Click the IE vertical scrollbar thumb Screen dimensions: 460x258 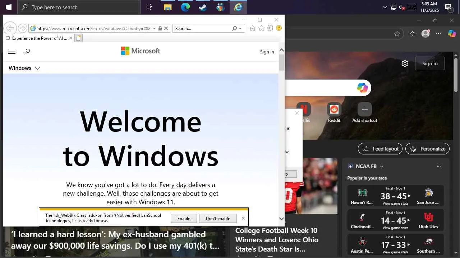[x=281, y=62]
